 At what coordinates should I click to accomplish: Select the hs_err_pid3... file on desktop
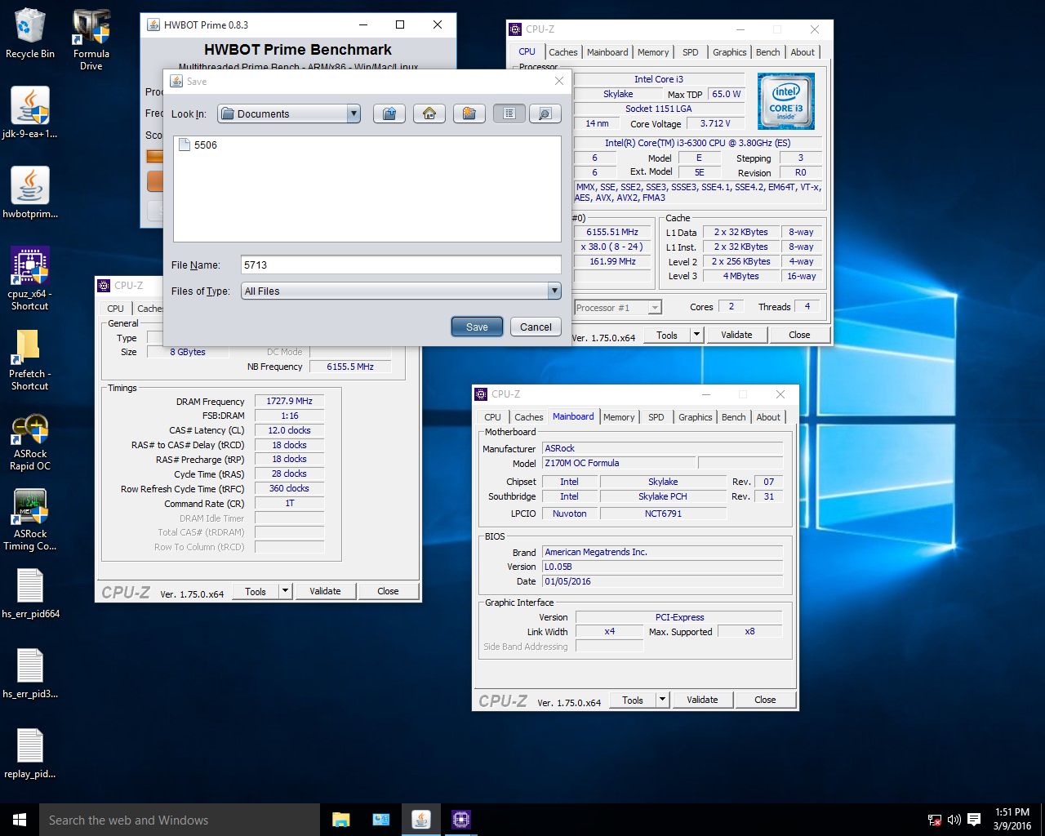click(x=30, y=674)
